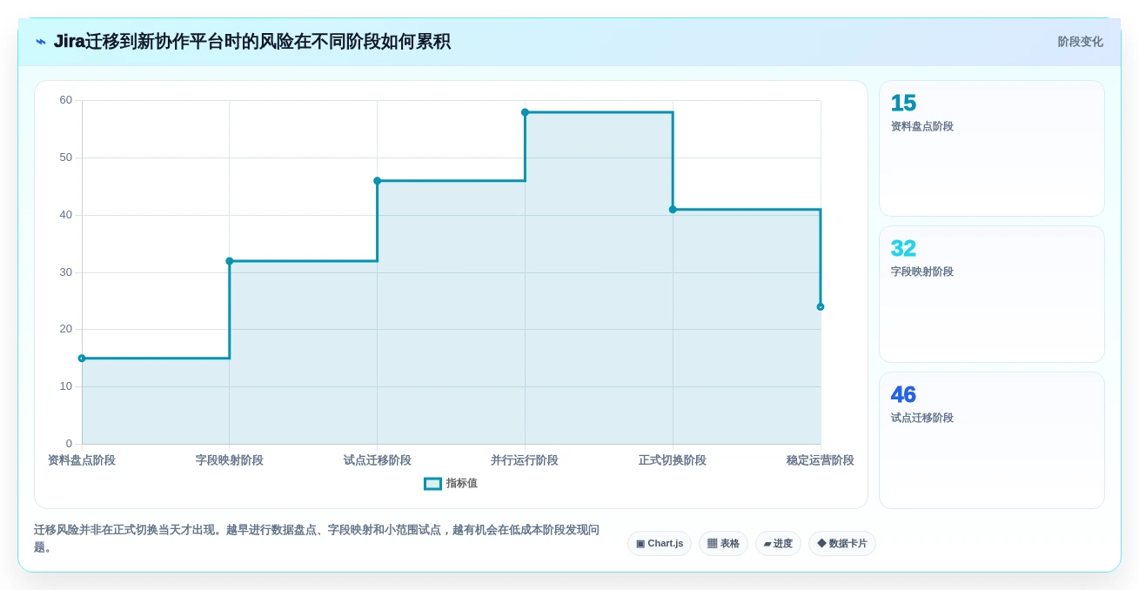Click the y-axis value 20
This screenshot has height=590, width=1139.
[66, 329]
